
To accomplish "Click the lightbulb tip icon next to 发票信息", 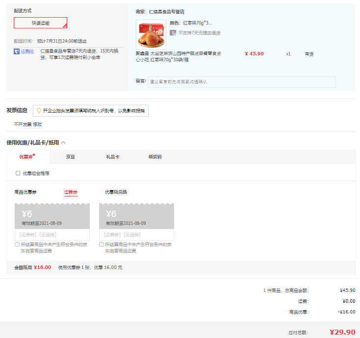I will point(39,111).
